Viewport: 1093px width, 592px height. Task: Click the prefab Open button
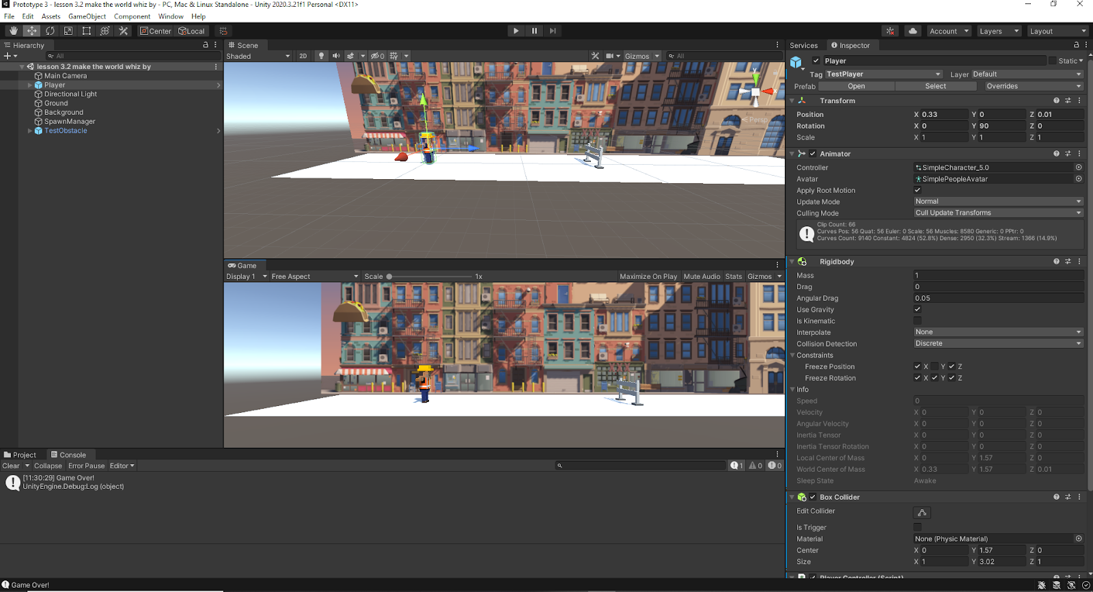(856, 86)
